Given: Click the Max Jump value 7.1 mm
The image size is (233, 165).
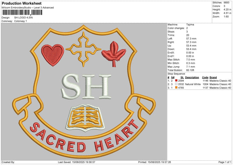Looking at the screenshot, I should coord(191,67).
